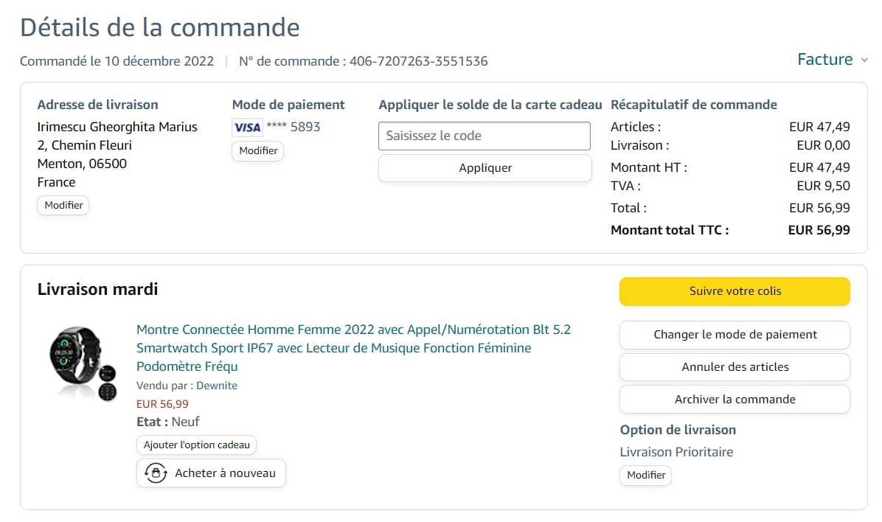Click the Visa card logo icon
Image resolution: width=882 pixels, height=522 pixels.
click(x=247, y=128)
